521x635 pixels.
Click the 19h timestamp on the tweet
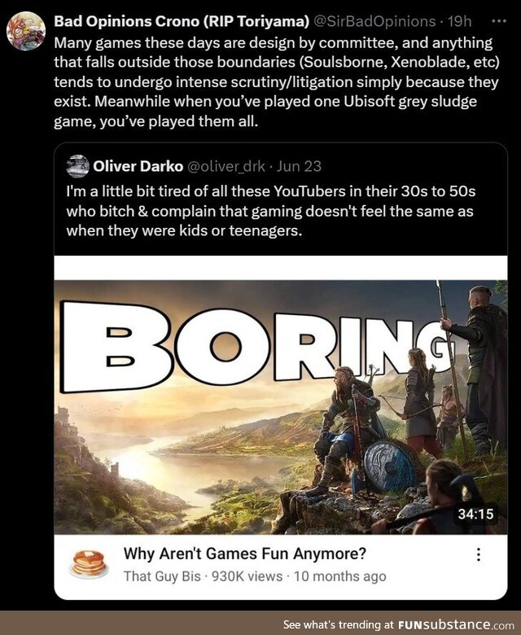459,21
